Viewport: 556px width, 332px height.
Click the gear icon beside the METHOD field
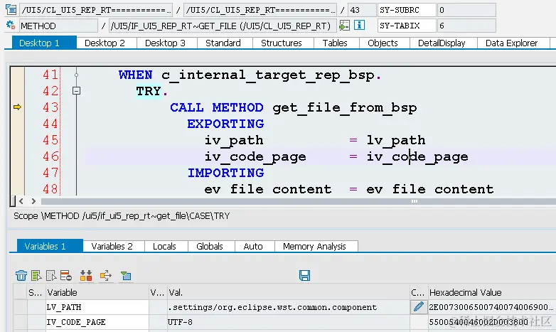pyautogui.click(x=11, y=25)
